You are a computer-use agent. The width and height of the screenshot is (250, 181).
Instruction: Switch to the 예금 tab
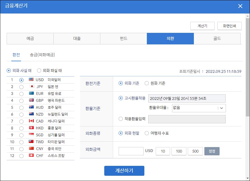30,39
